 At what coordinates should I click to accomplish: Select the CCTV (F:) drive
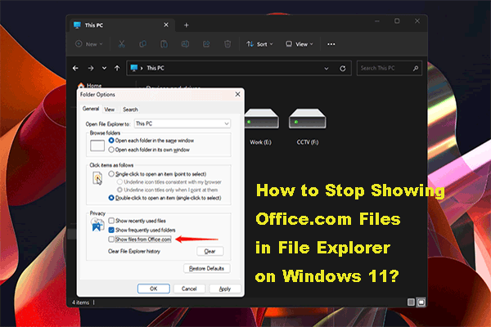click(308, 127)
